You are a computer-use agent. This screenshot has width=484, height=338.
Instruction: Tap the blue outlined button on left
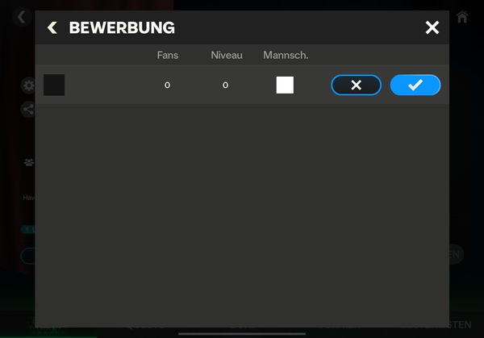pyautogui.click(x=28, y=256)
